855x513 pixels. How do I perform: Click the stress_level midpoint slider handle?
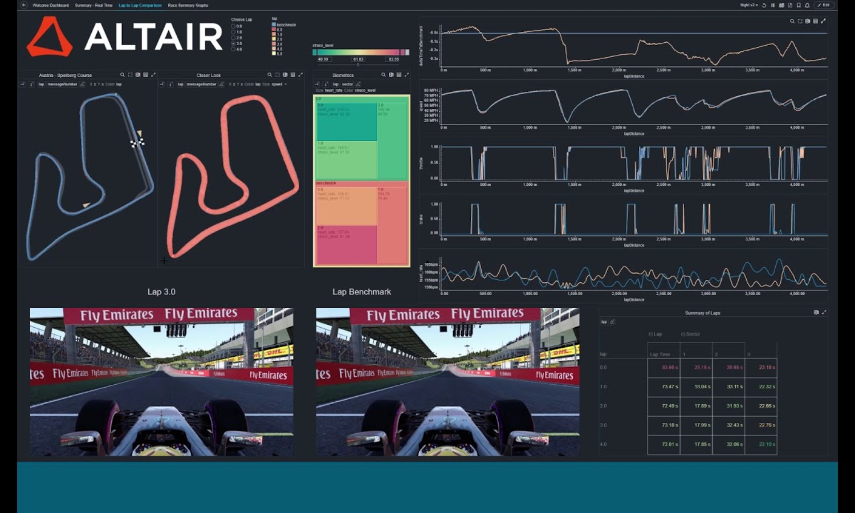coord(359,64)
